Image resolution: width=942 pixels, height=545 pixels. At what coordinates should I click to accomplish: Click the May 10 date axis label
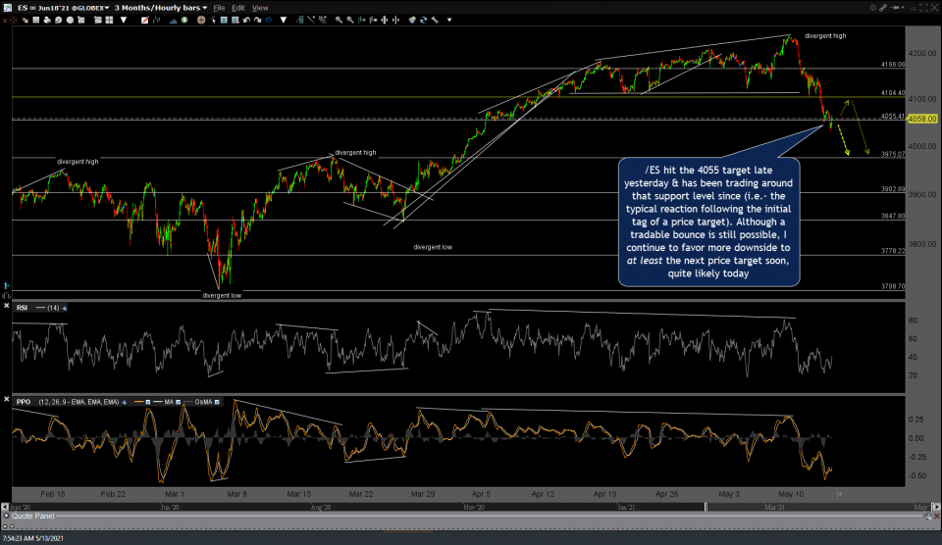[x=791, y=494]
